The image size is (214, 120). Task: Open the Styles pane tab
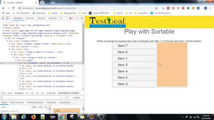[4, 102]
